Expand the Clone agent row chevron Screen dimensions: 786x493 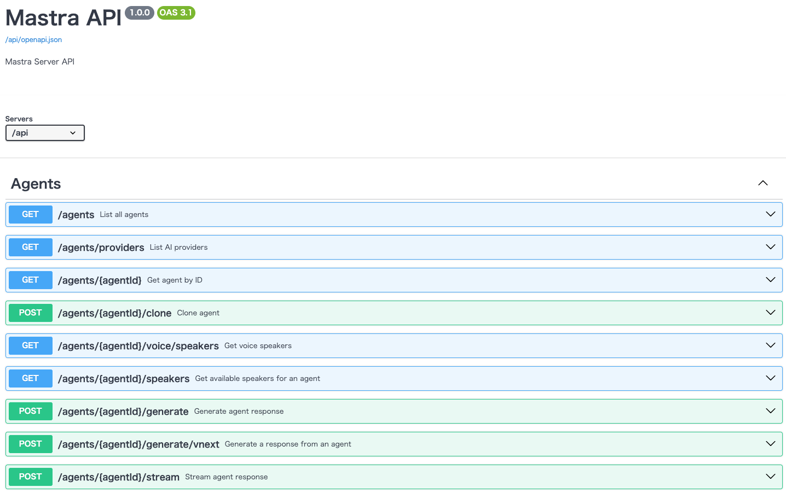coord(770,313)
